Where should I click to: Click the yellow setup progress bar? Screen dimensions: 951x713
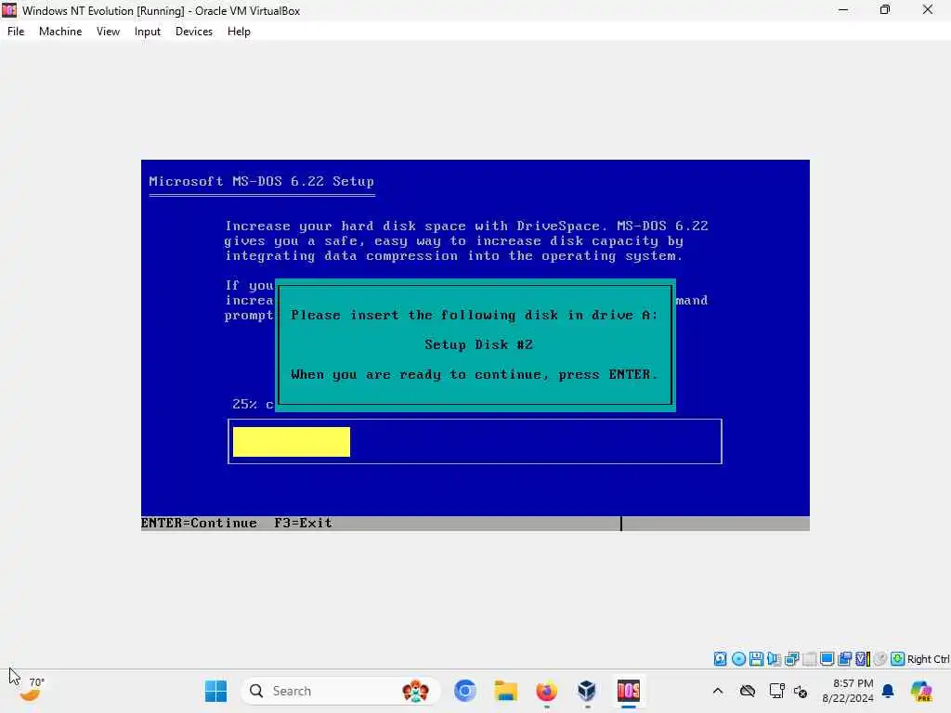point(291,442)
